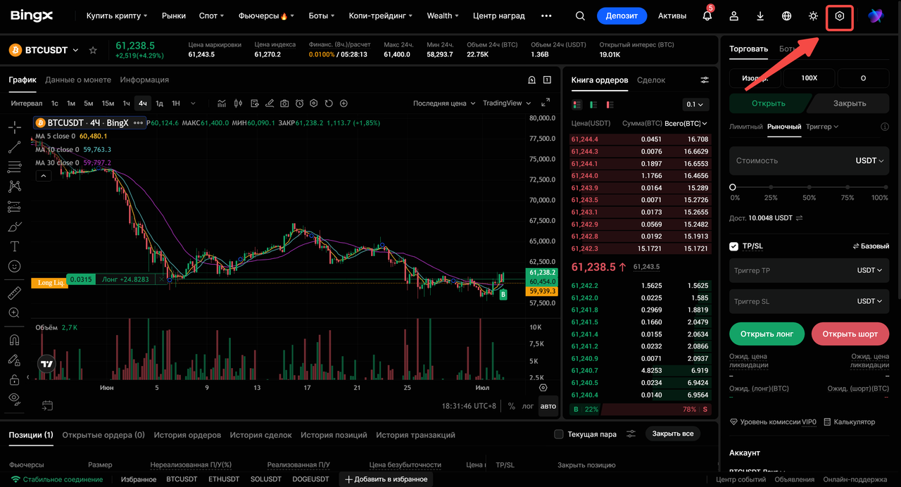
Task: Open the notifications bell icon
Action: 707,15
